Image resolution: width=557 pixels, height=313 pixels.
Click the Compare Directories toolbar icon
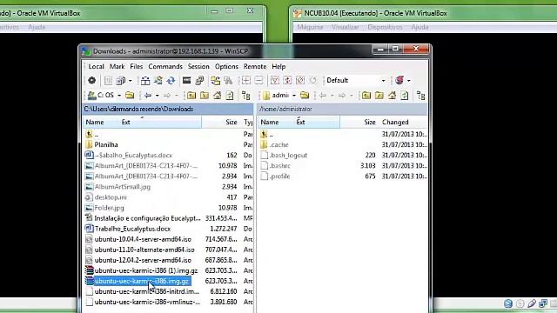[x=145, y=81]
